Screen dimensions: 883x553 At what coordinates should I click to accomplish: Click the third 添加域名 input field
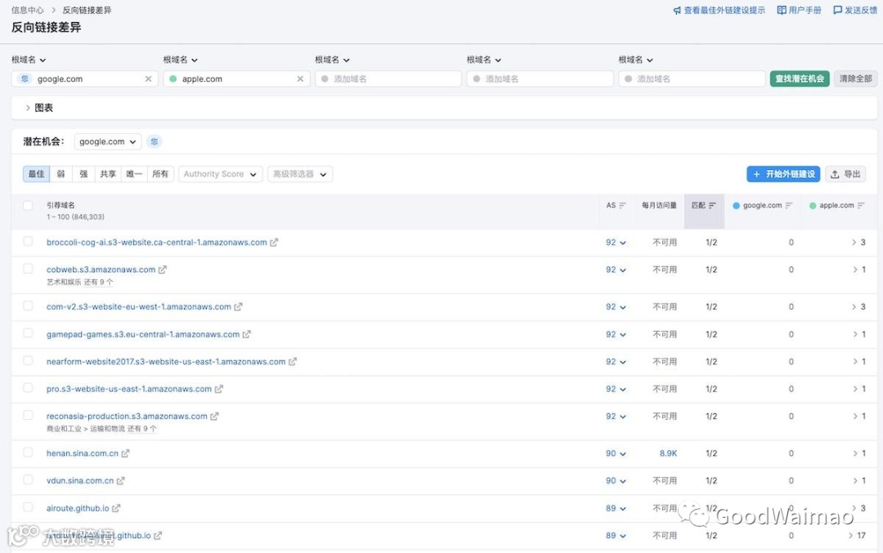(388, 78)
